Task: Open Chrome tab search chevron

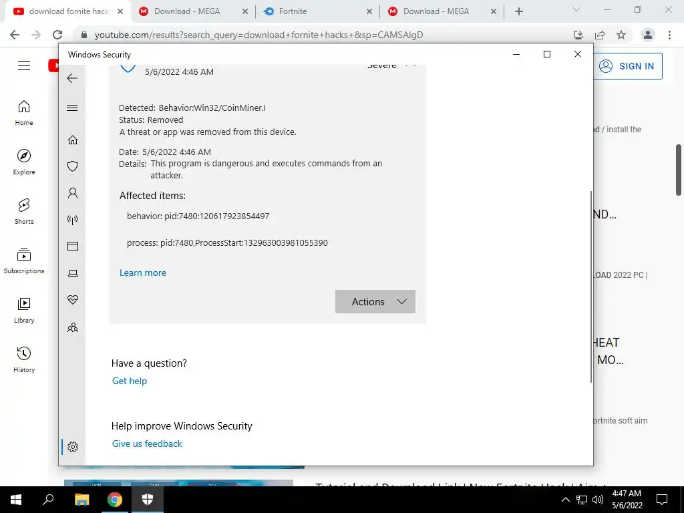Action: (x=576, y=9)
